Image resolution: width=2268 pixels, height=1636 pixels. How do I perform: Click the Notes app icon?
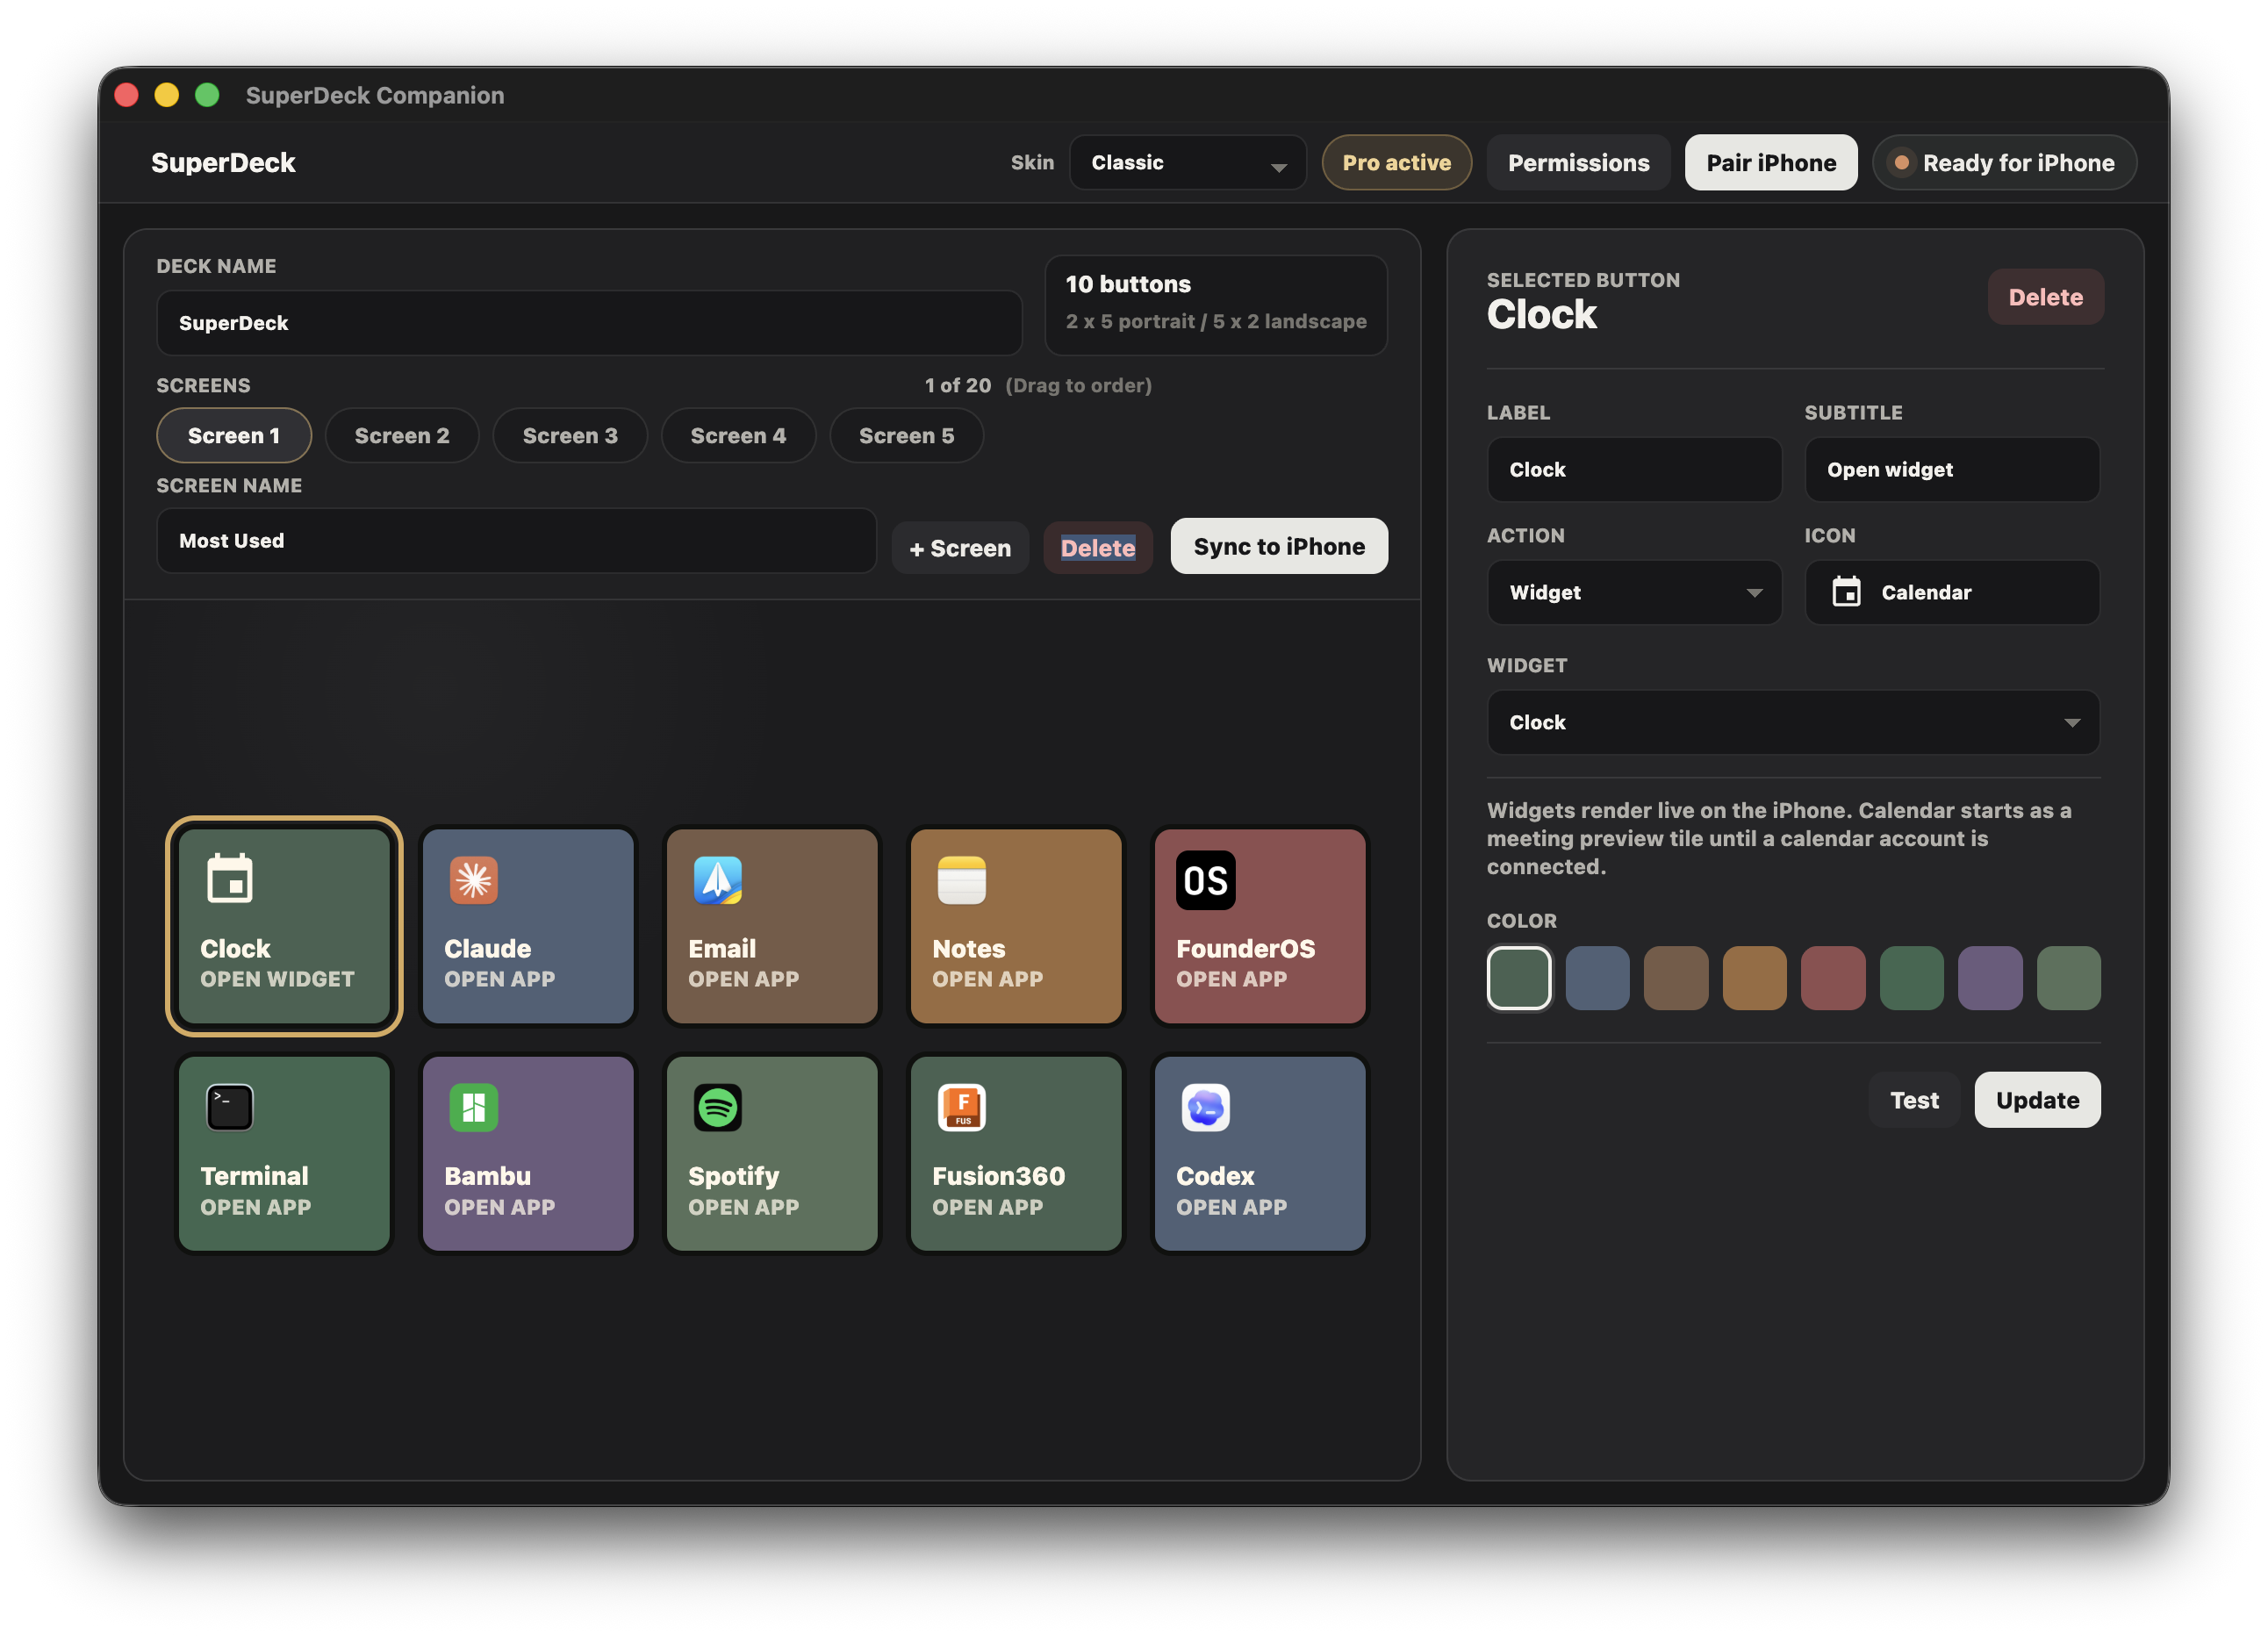point(961,880)
